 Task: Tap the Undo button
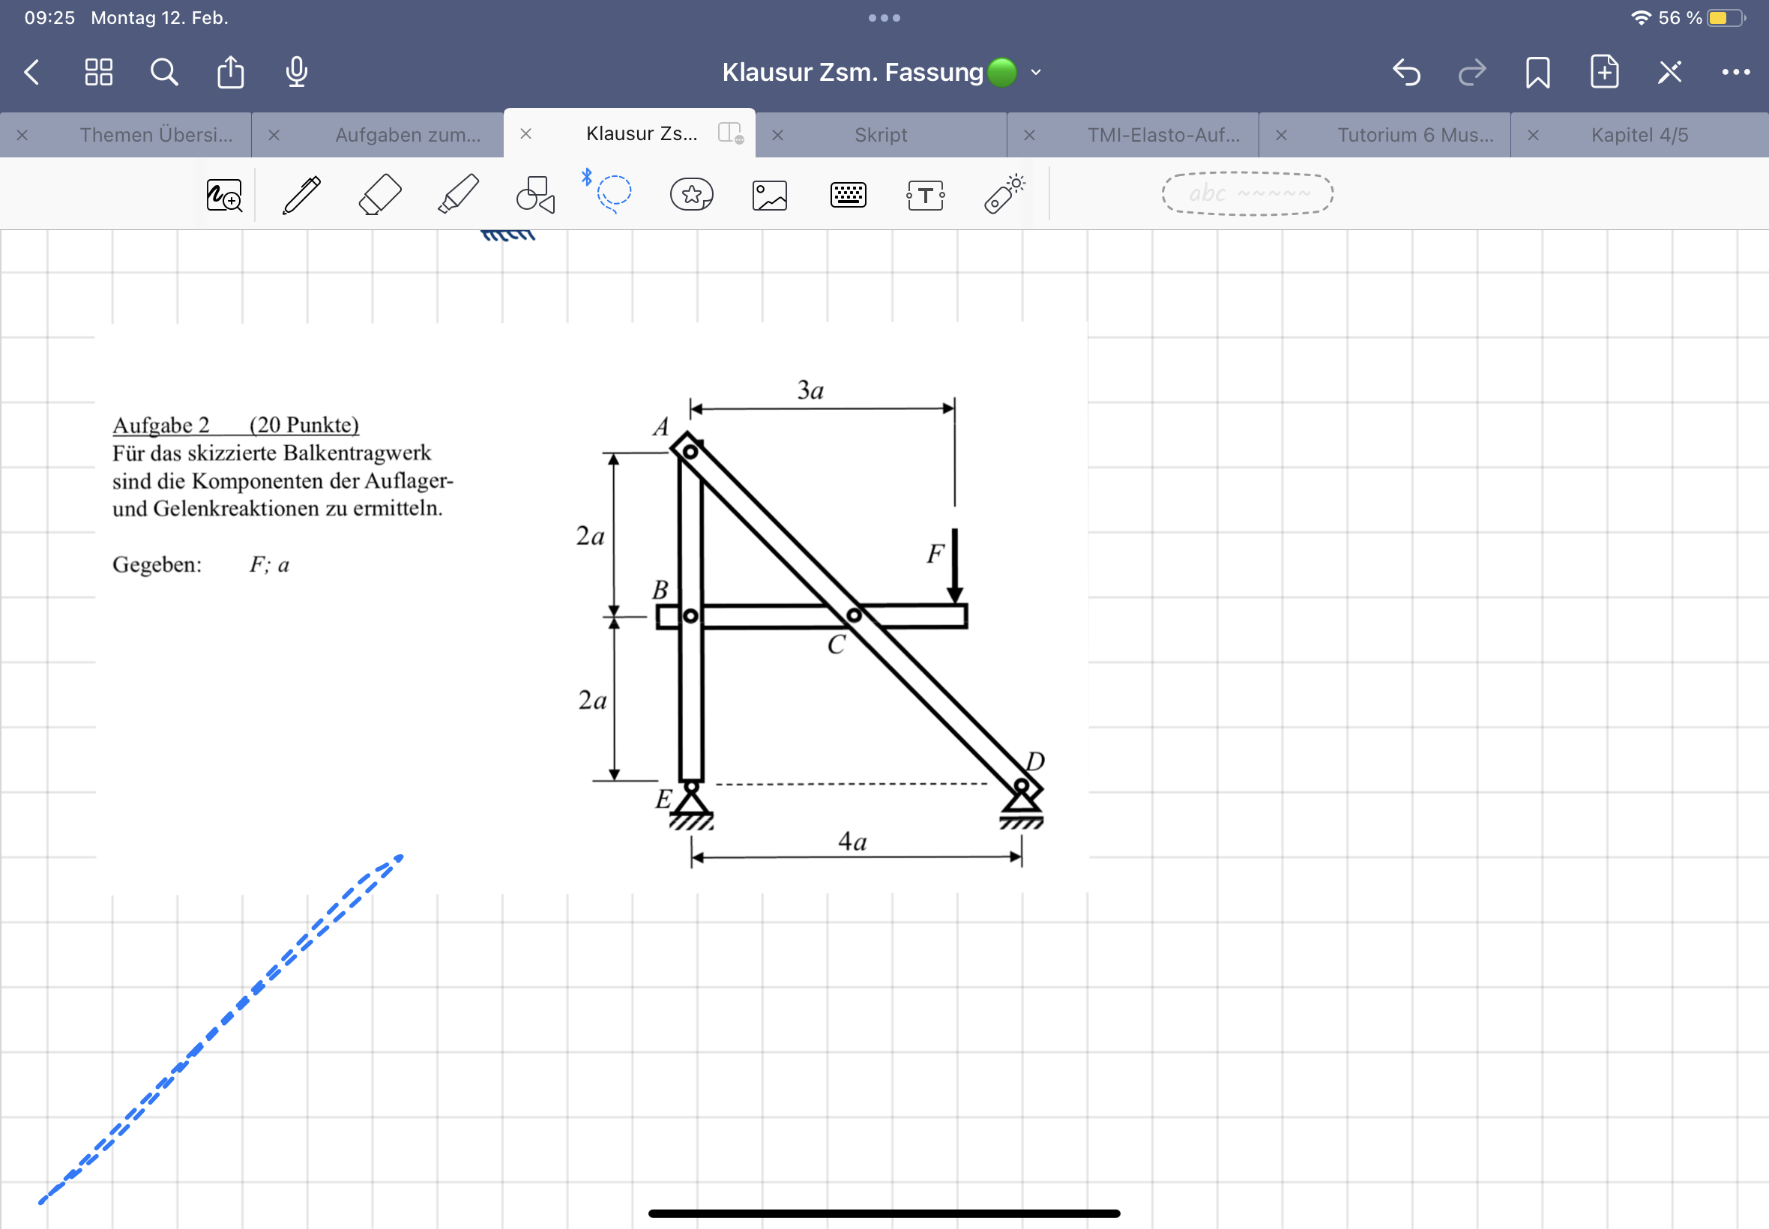point(1406,73)
